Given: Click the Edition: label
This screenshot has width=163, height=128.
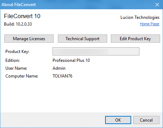Looking at the screenshot, I should coord(13,60).
